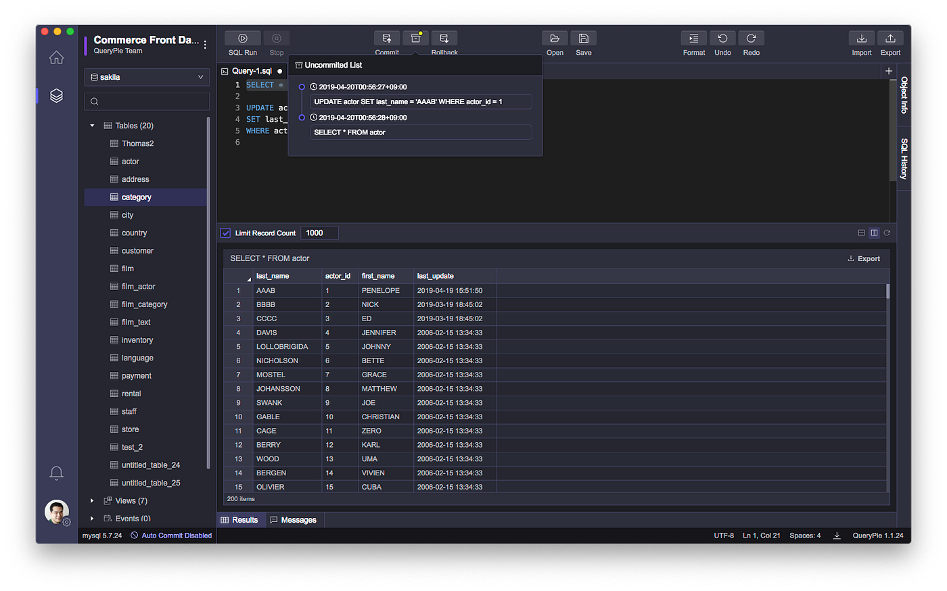Toggle Auto Commit Disabled in status bar
947x591 pixels.
click(x=171, y=536)
